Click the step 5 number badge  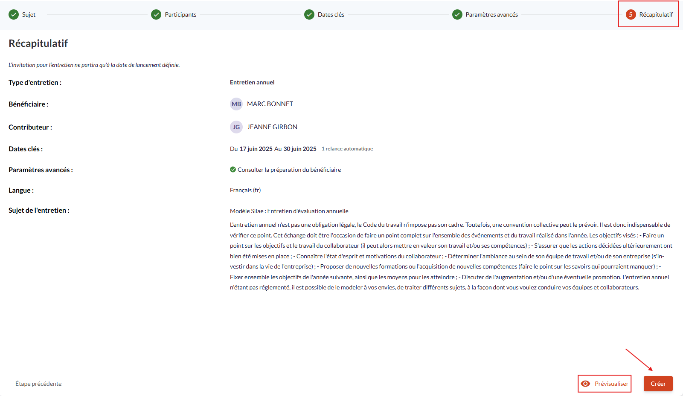(x=631, y=14)
